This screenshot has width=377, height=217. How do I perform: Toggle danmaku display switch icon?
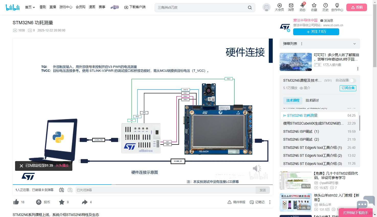(x=62, y=190)
